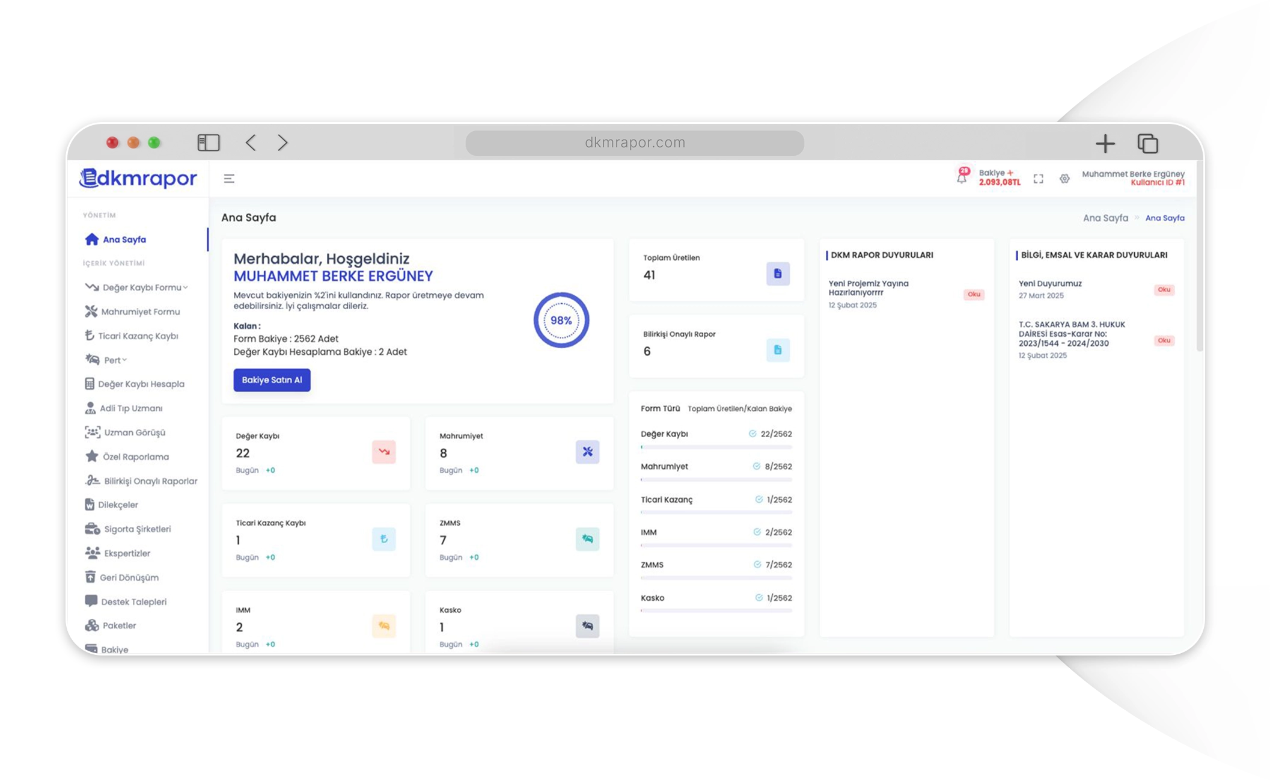The image size is (1270, 780).
Task: Open Geri Dönüşüm in sidebar
Action: coord(122,577)
